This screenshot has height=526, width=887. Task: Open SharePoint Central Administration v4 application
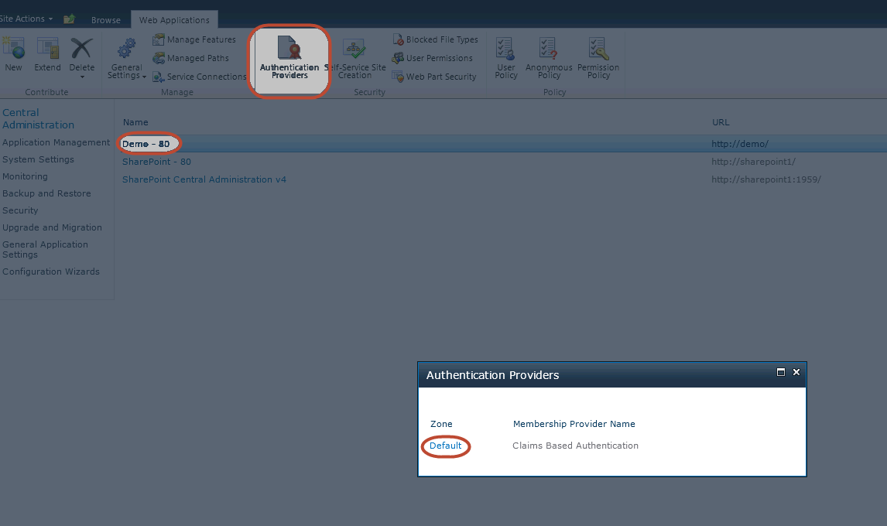204,179
